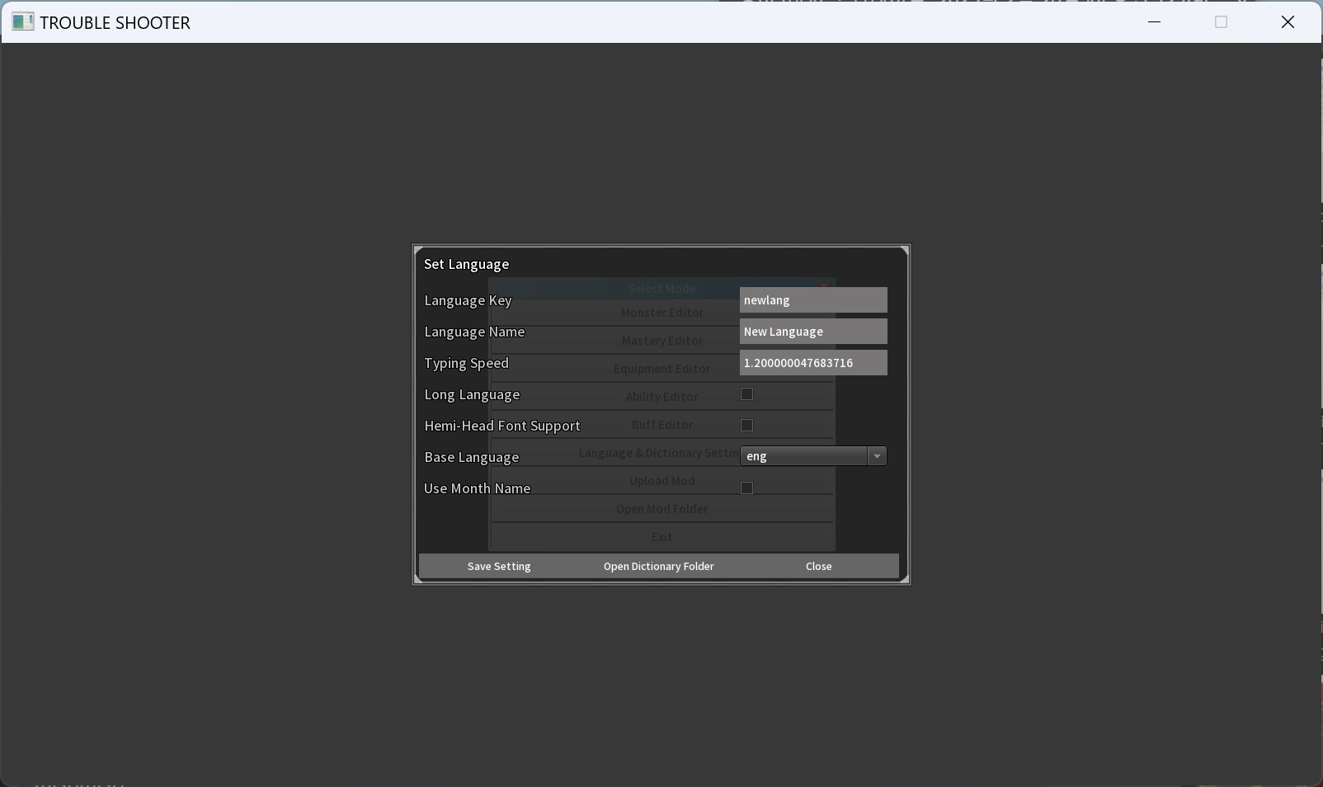Open Dictionary Folder button click

[x=658, y=566]
